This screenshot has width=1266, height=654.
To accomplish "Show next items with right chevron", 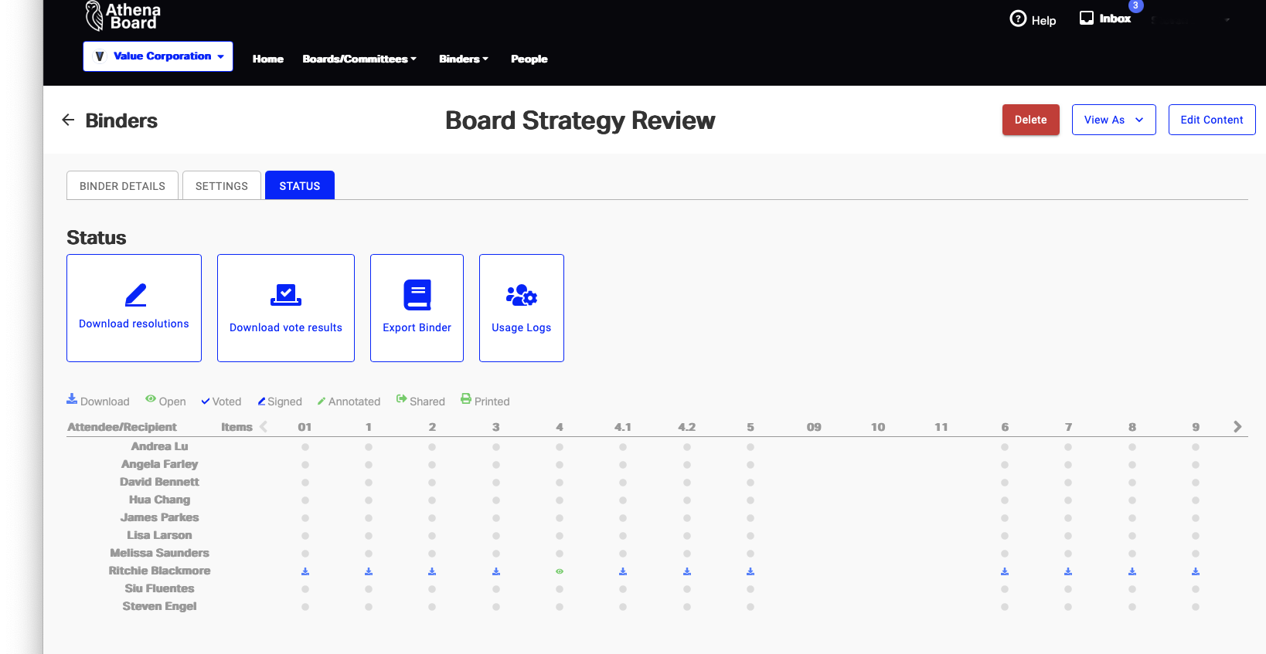I will click(1237, 426).
